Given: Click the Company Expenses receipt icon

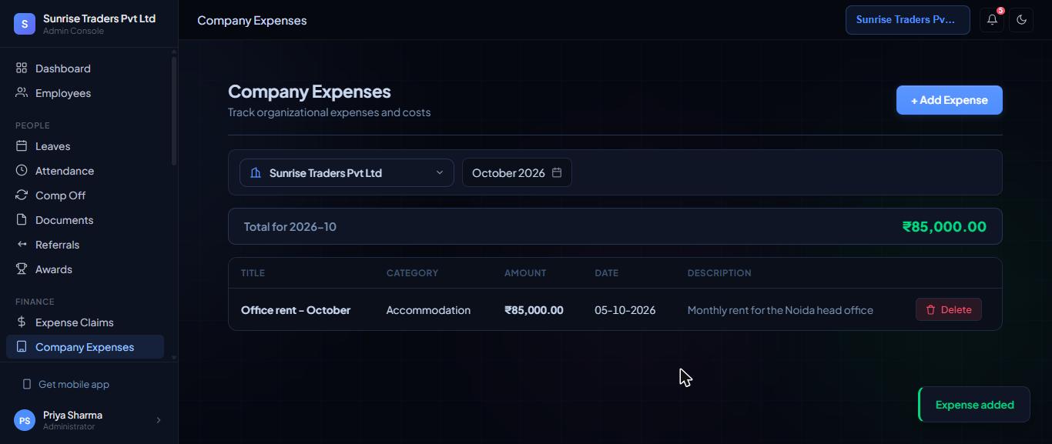Looking at the screenshot, I should tap(22, 347).
